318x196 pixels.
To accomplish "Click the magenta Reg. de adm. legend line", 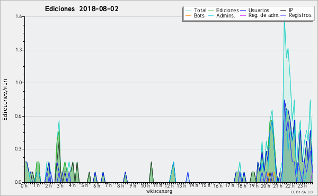I will tap(243, 15).
